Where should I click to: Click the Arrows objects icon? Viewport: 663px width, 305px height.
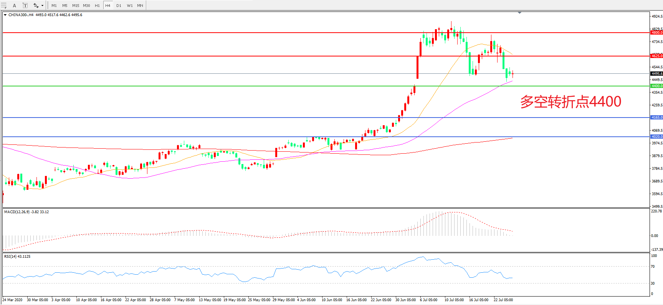36,5
